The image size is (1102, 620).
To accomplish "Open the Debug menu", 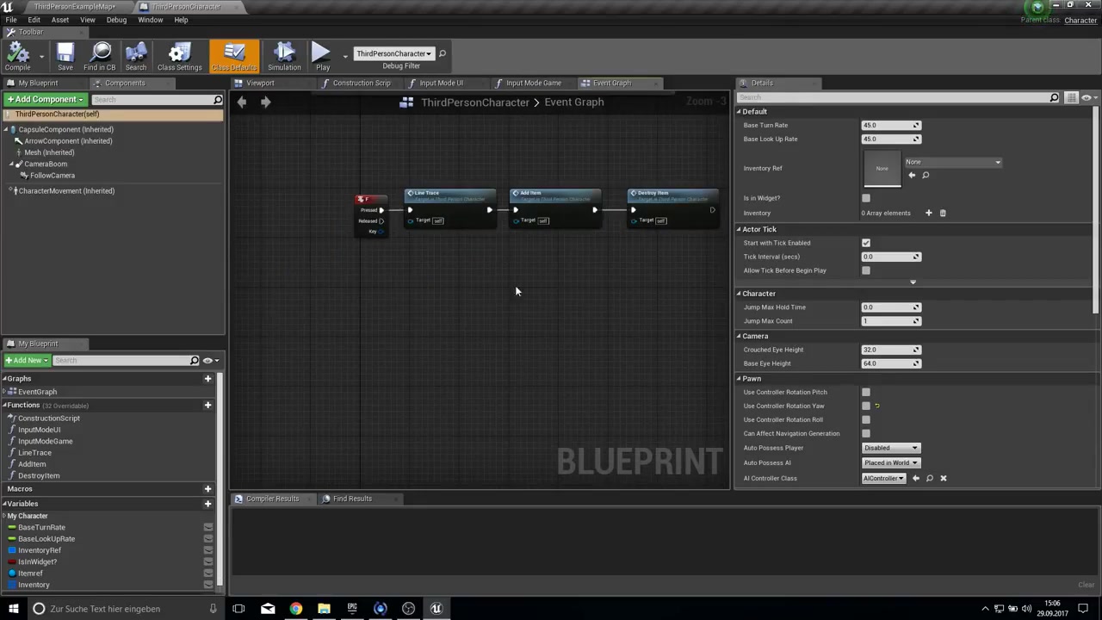I will (x=116, y=20).
